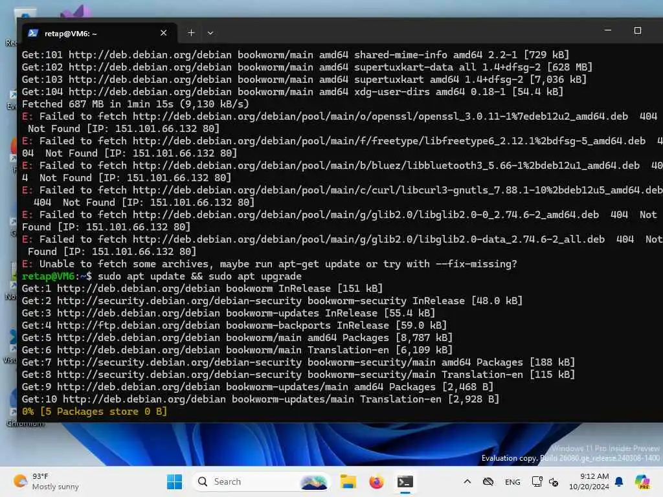Open the Copilot preview icon

pos(642,481)
